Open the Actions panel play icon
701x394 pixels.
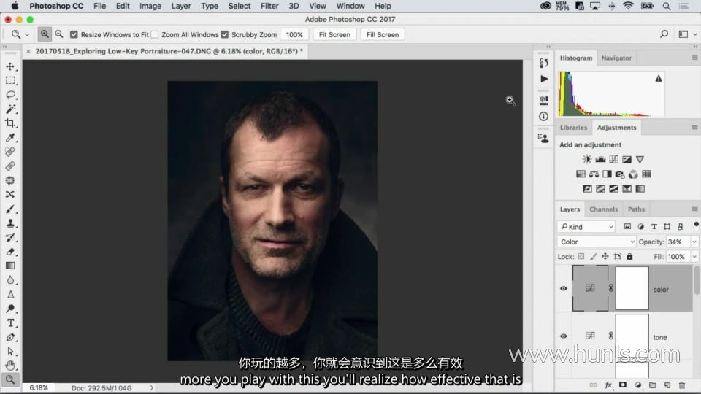tap(544, 79)
